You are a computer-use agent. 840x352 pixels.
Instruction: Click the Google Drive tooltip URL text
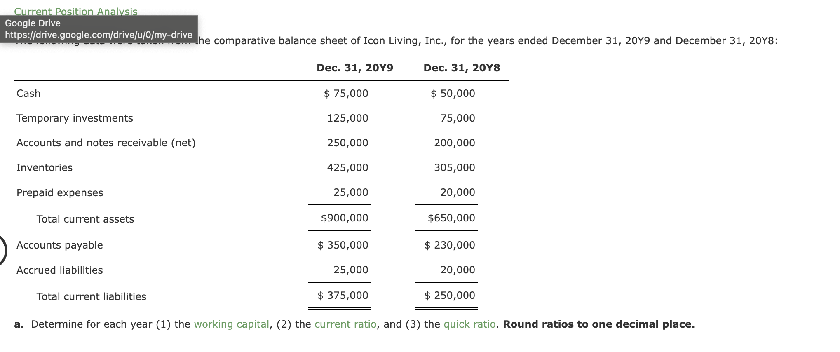click(x=99, y=35)
